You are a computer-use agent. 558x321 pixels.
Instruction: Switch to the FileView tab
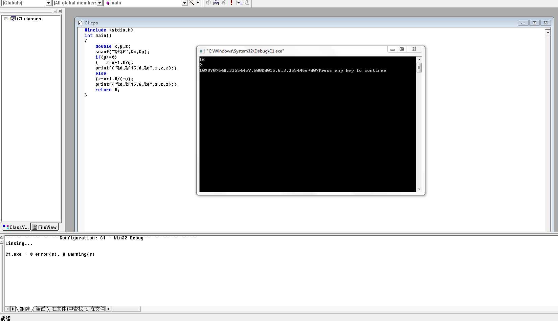45,227
